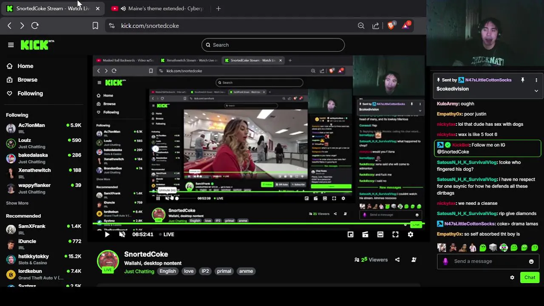Open wappyflanker channel in sidebar

click(43, 188)
